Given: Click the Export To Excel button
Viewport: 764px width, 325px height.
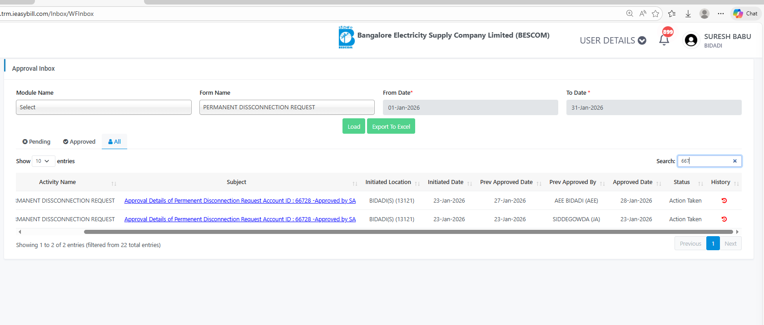Looking at the screenshot, I should pos(391,126).
